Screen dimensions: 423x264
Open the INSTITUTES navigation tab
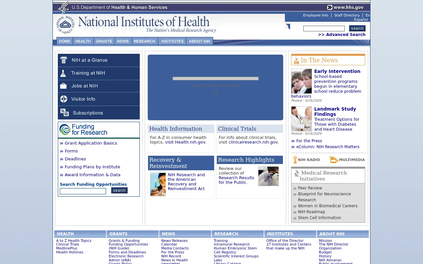(172, 41)
